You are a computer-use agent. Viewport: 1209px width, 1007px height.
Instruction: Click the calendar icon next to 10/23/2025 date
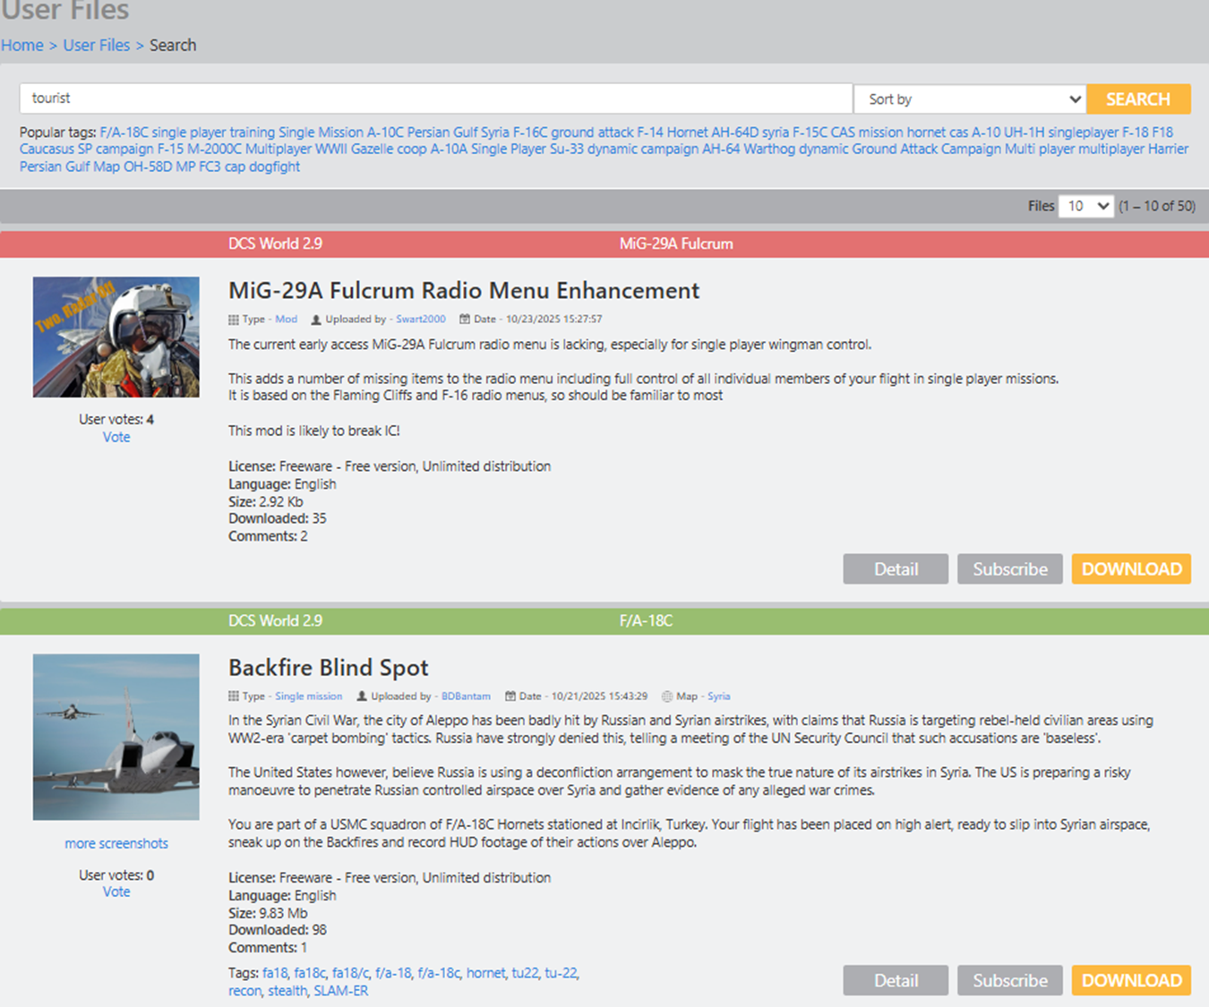(465, 320)
